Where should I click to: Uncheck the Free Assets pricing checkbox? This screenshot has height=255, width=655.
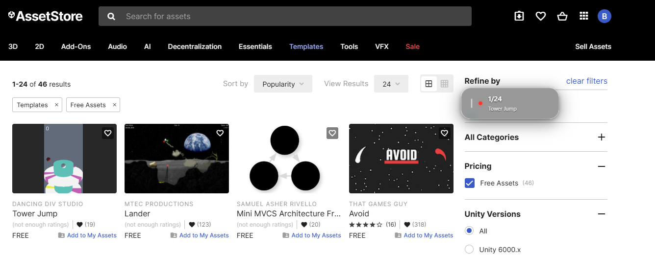point(470,183)
